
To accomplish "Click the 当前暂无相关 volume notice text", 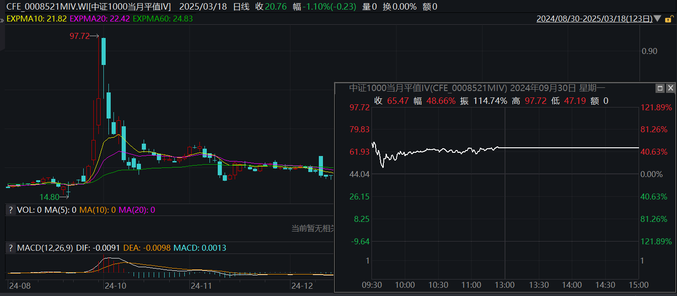I will point(313,228).
